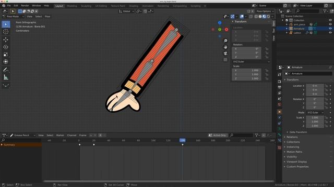The height and width of the screenshot is (187, 334).
Task: Expand the Custom Properties panel
Action: 297,167
